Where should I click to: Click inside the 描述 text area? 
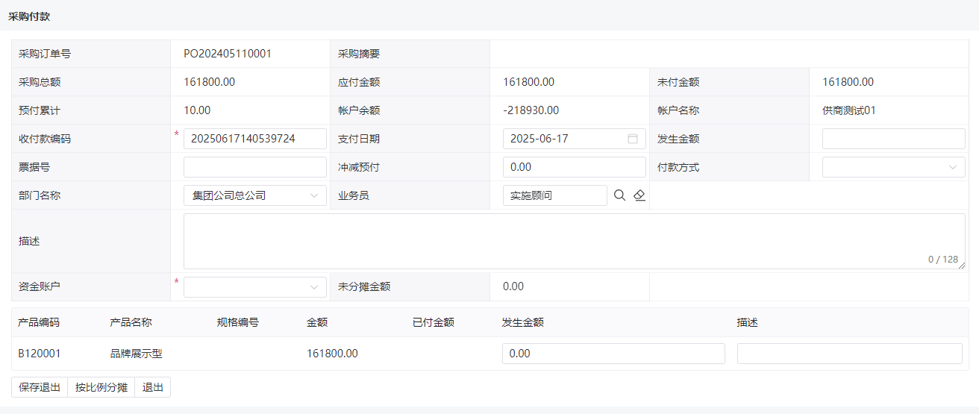pyautogui.click(x=575, y=241)
